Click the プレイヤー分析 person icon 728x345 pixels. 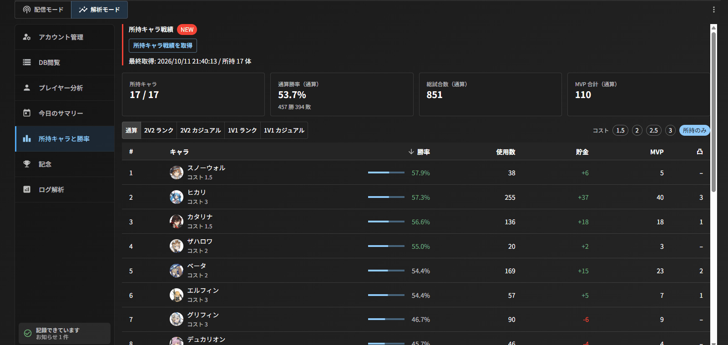click(x=27, y=88)
